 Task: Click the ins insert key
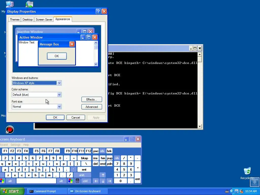pyautogui.click(x=95, y=158)
